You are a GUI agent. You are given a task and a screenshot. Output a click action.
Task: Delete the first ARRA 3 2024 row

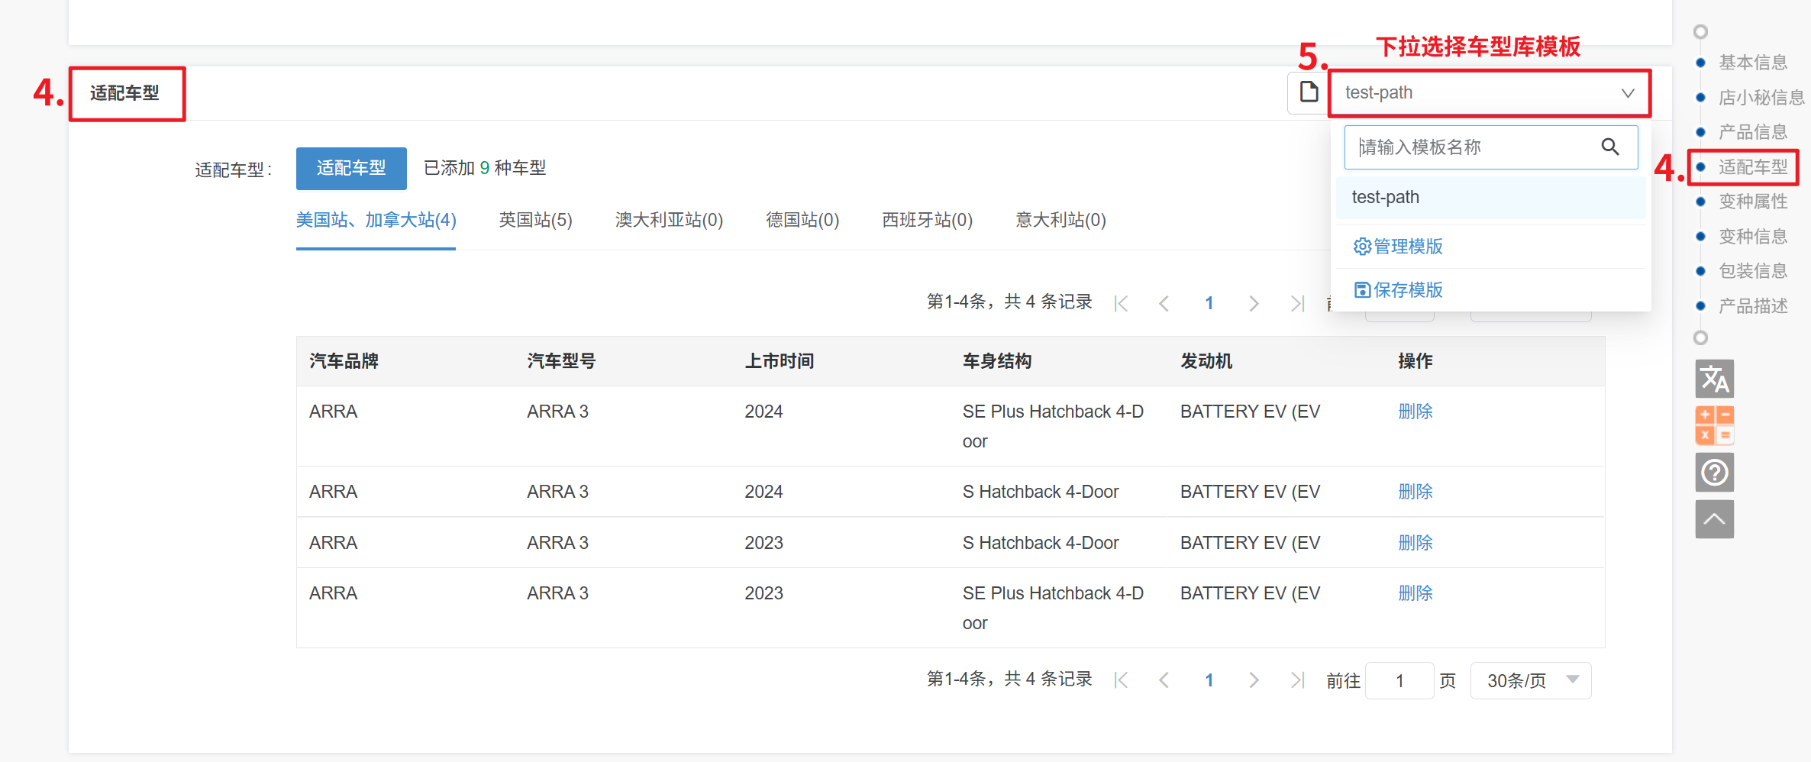click(x=1415, y=412)
